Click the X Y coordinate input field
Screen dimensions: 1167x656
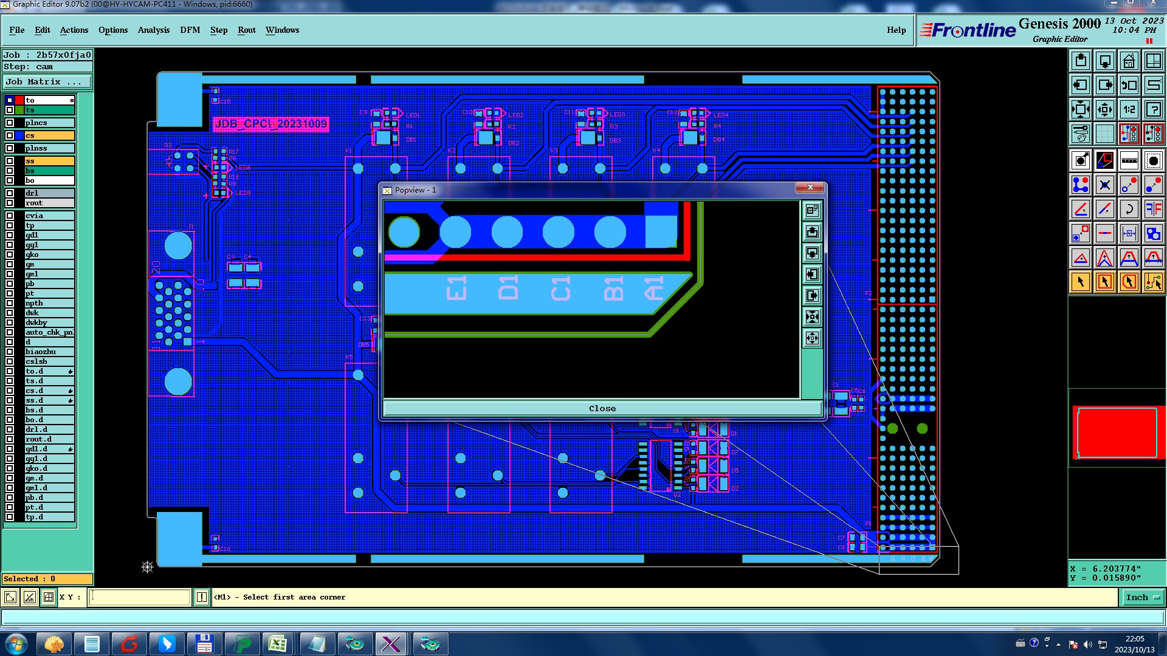click(x=140, y=598)
